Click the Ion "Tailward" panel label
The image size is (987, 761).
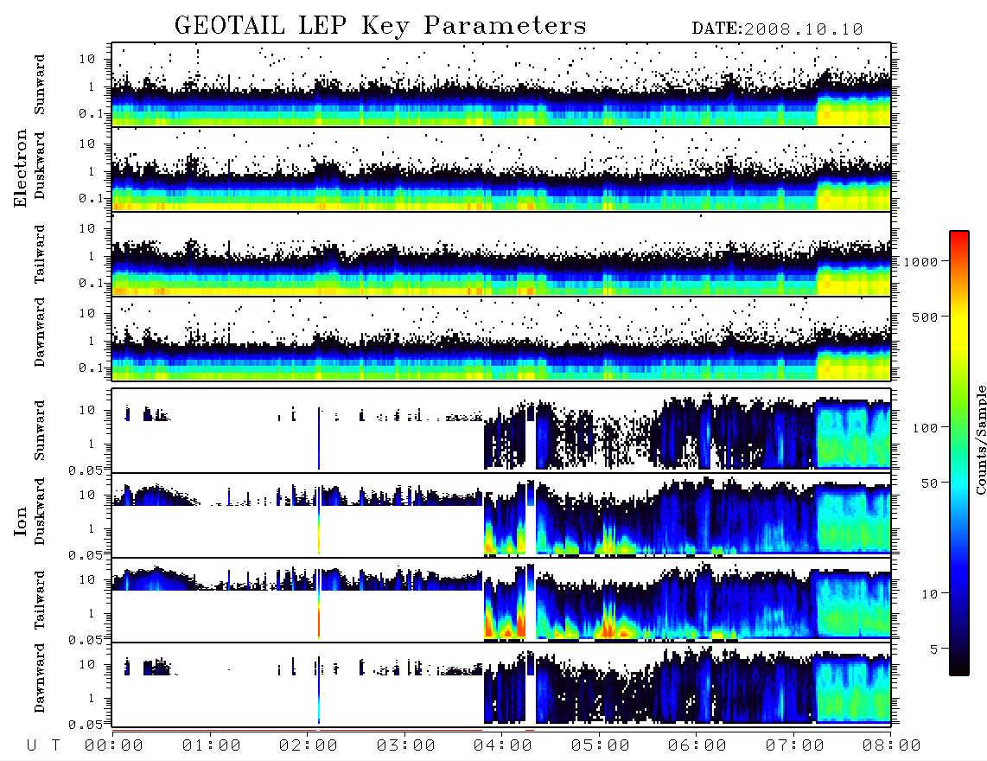point(40,600)
